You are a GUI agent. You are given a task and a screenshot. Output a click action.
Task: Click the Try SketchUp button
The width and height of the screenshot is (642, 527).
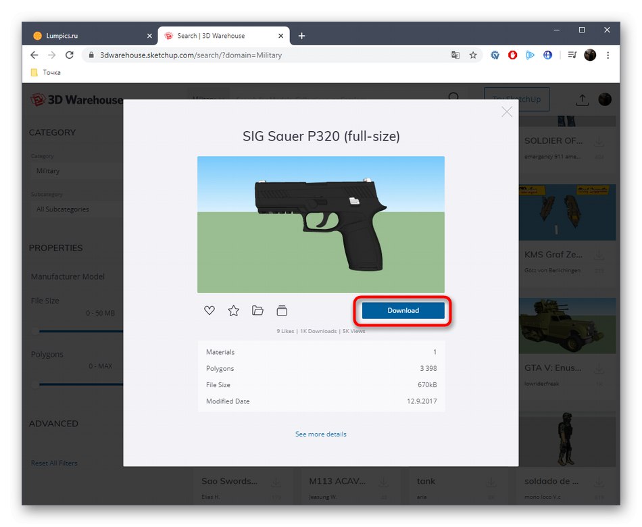tap(516, 99)
